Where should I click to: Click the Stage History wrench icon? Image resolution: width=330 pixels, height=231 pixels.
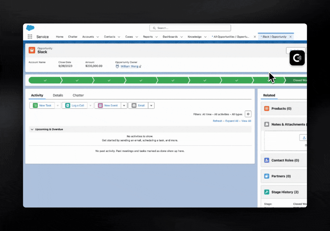[266, 192]
